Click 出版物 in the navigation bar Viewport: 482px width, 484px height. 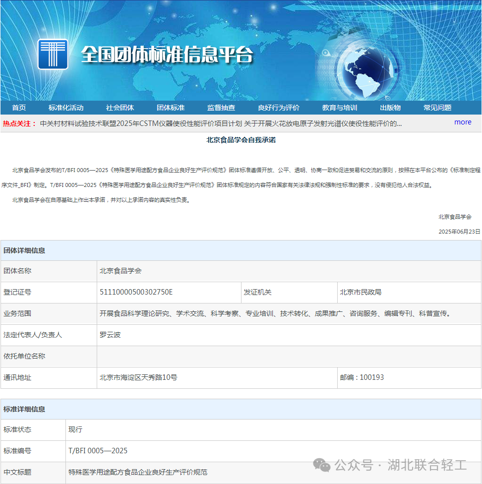pyautogui.click(x=390, y=108)
